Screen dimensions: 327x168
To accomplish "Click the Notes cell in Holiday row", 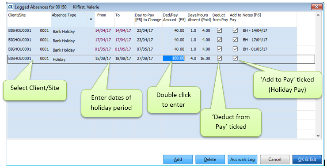I will tap(269, 59).
